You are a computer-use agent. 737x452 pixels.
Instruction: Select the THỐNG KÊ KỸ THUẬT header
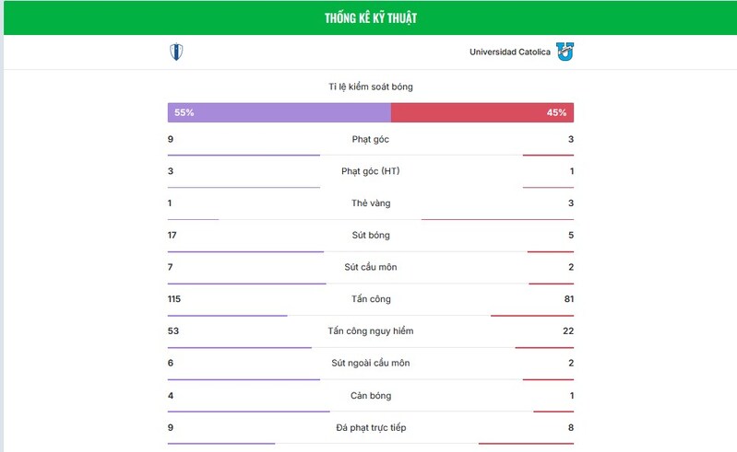370,18
